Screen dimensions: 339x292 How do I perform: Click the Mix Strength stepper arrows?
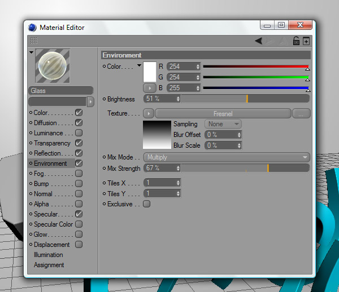tap(178, 168)
